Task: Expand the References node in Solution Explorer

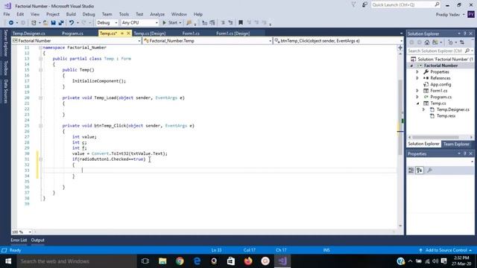Action: pos(417,78)
